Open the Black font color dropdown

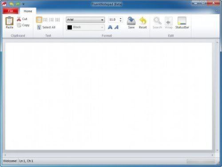85,27
